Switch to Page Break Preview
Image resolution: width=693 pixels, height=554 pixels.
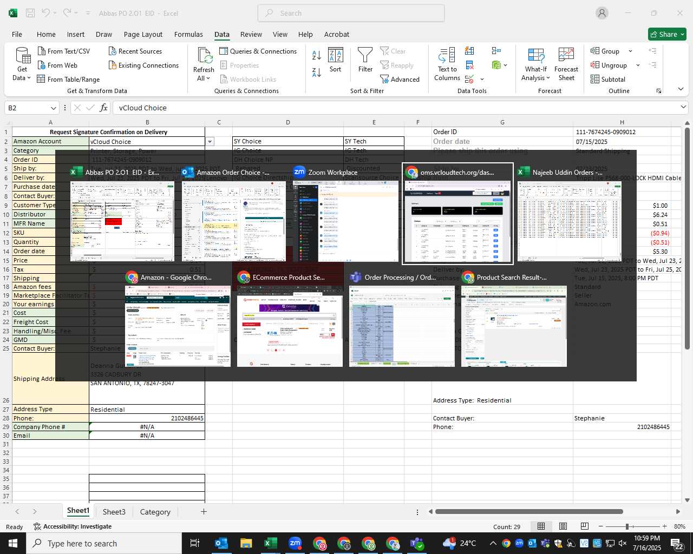[x=584, y=526]
